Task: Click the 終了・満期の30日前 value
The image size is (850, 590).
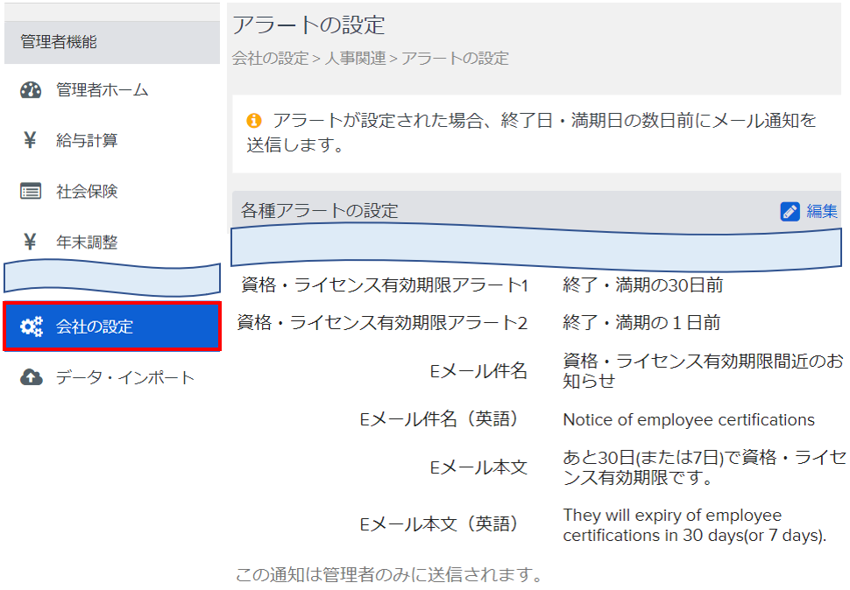Action: (x=643, y=284)
